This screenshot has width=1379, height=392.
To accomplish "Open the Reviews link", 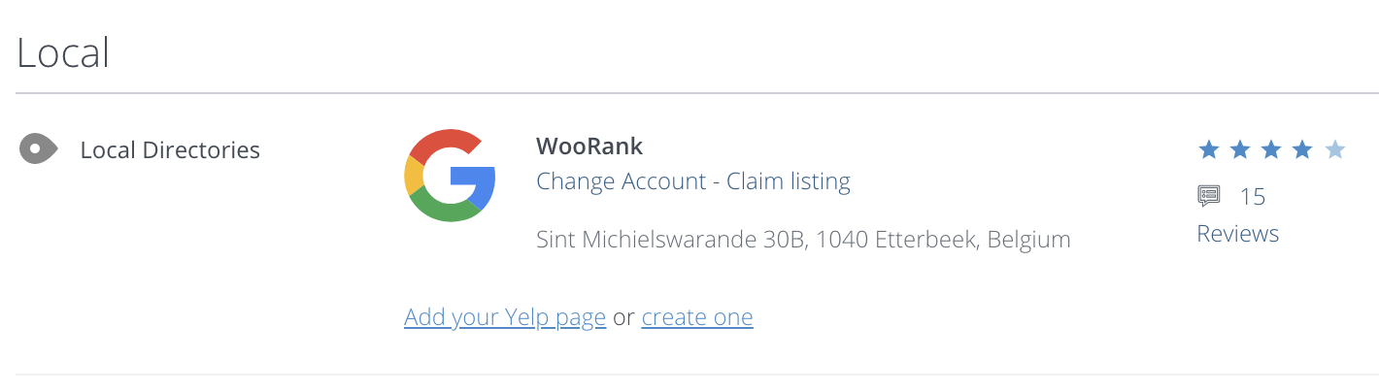I will coord(1237,234).
